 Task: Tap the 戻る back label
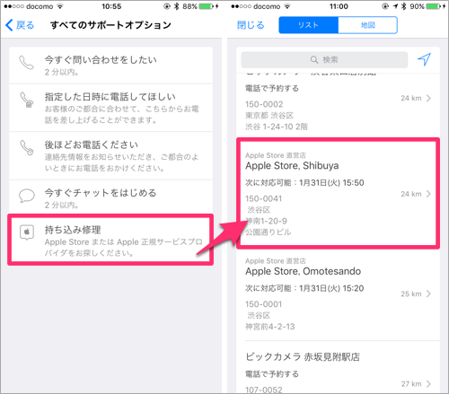pyautogui.click(x=25, y=25)
